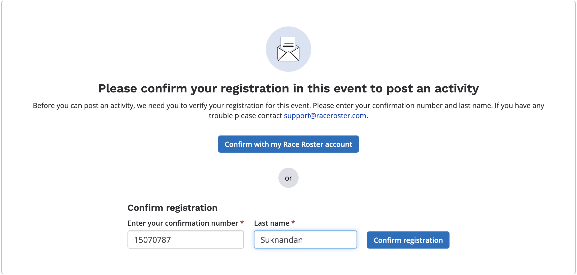Click the "Last name" field label
The width and height of the screenshot is (577, 275).
pyautogui.click(x=271, y=223)
